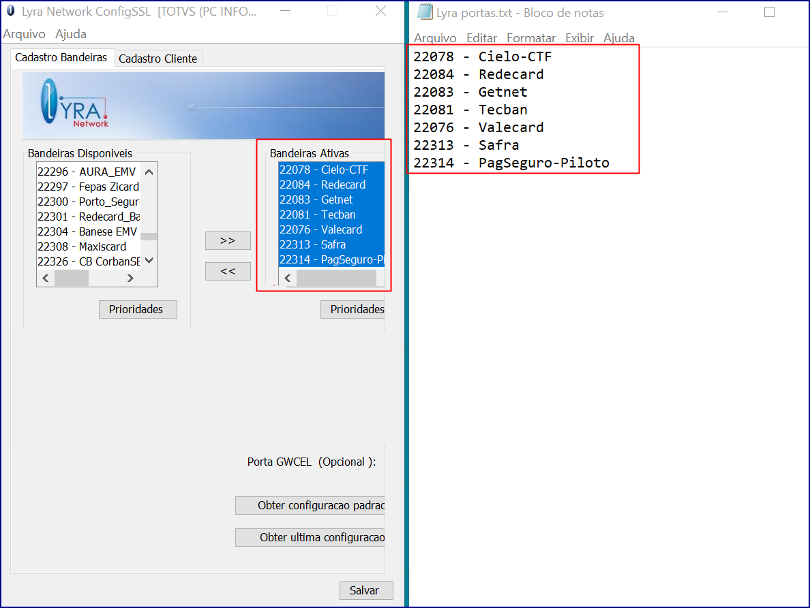Close the Lyra ConfigSSL window

click(380, 11)
